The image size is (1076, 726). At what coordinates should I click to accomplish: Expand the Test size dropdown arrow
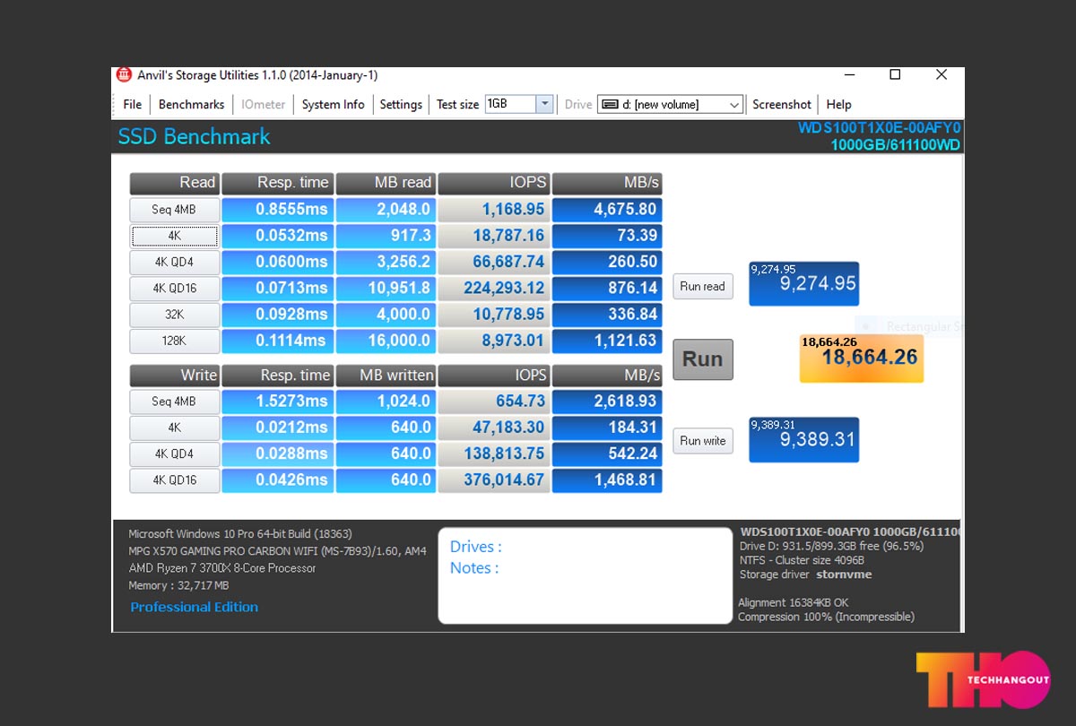click(544, 105)
